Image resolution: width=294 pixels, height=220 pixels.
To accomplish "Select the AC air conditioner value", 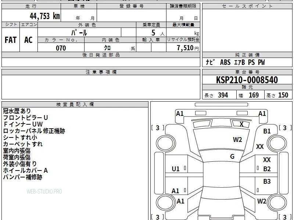I will (29, 40).
